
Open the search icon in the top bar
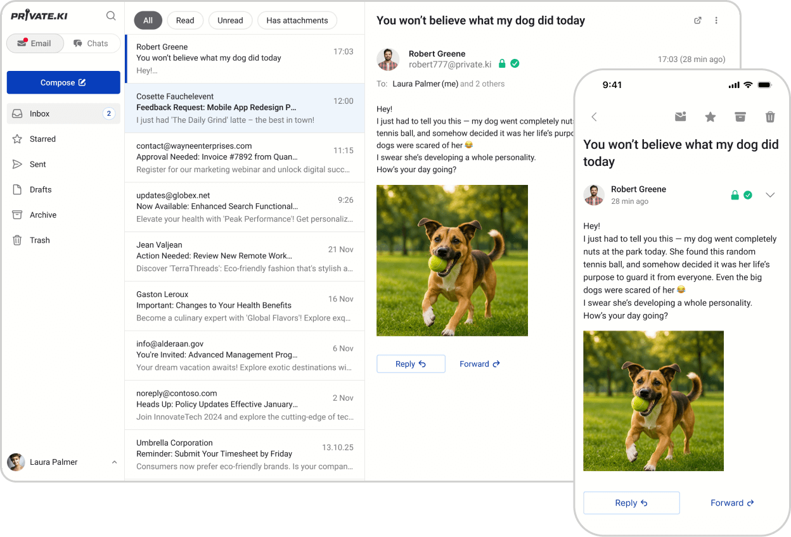click(x=111, y=15)
